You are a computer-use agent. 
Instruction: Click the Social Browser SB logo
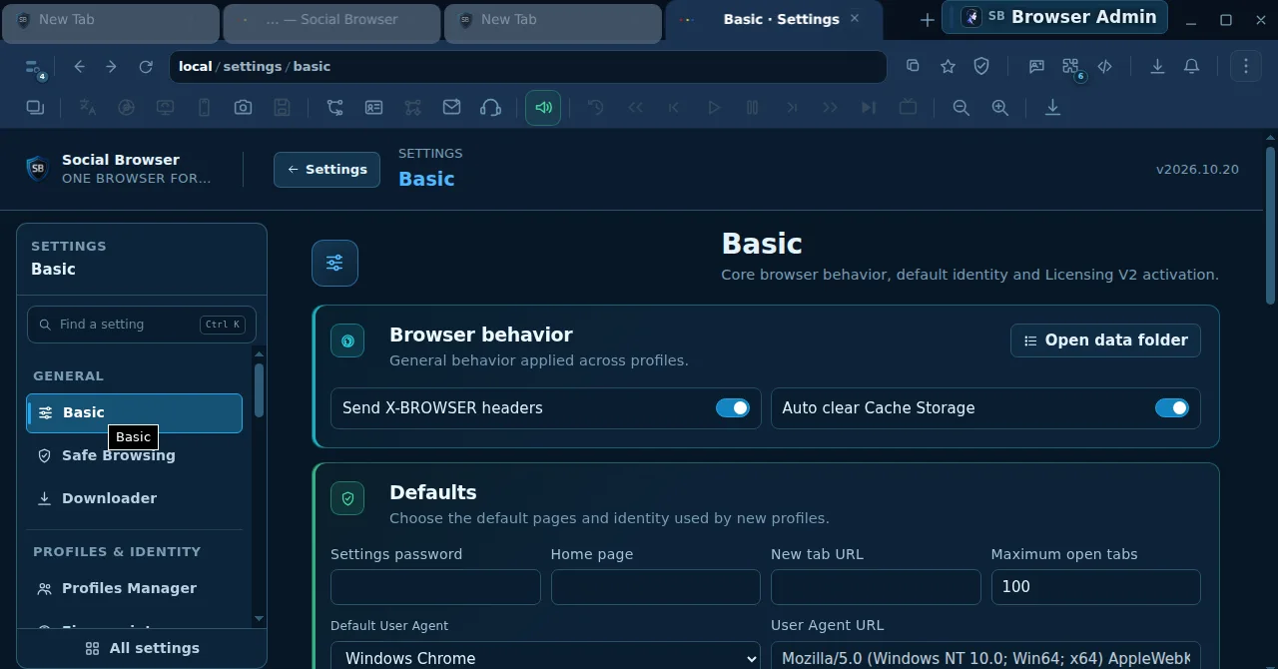tap(37, 168)
